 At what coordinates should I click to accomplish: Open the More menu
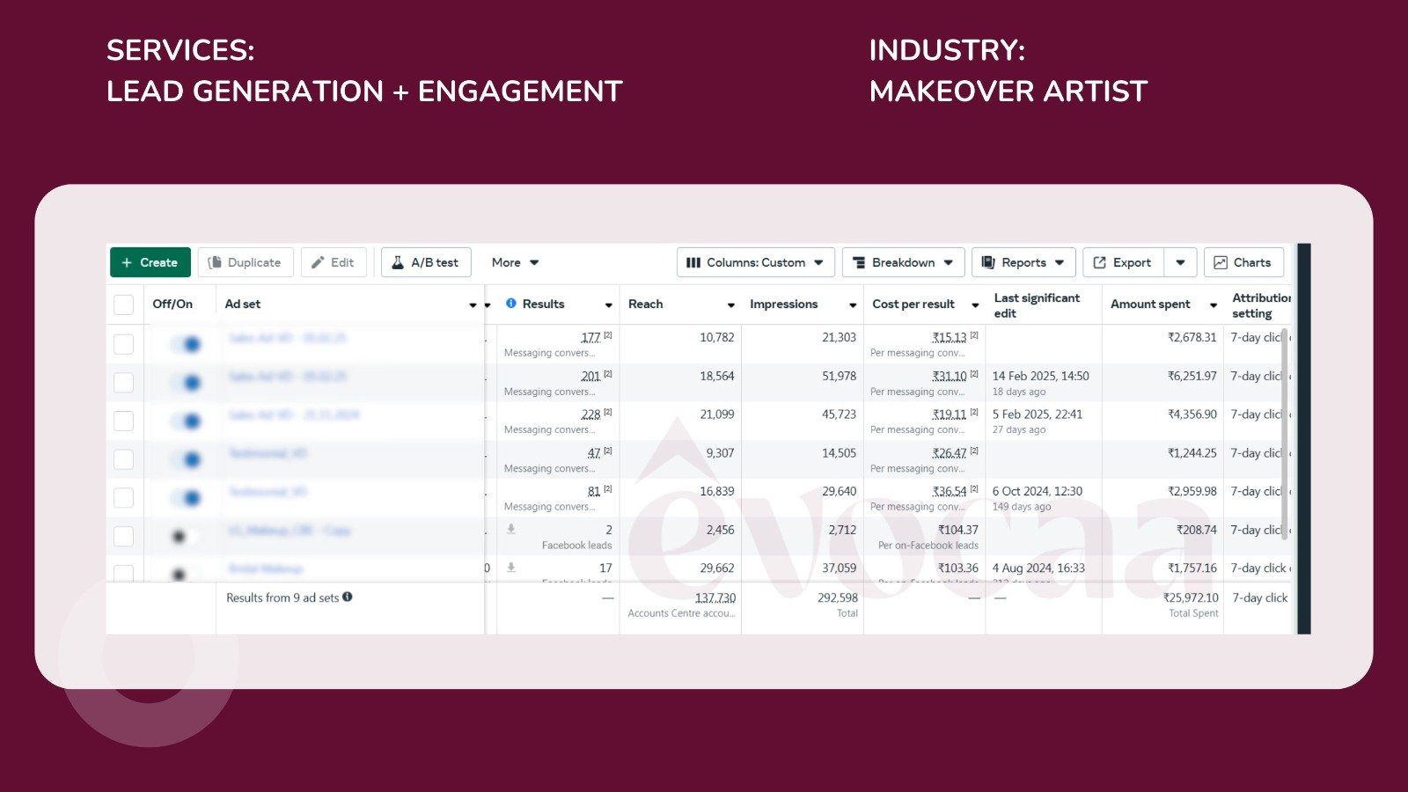click(x=515, y=262)
